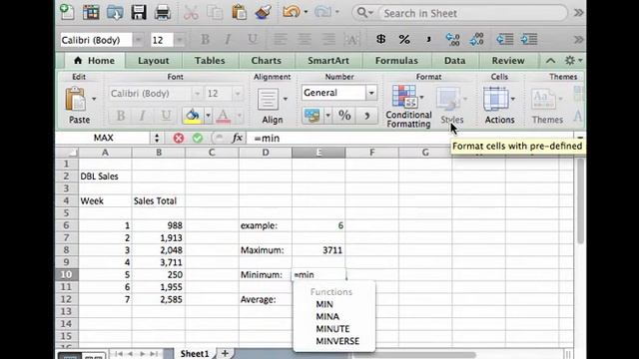
Task: Apply comma style in top formatting bar
Action: (x=428, y=39)
